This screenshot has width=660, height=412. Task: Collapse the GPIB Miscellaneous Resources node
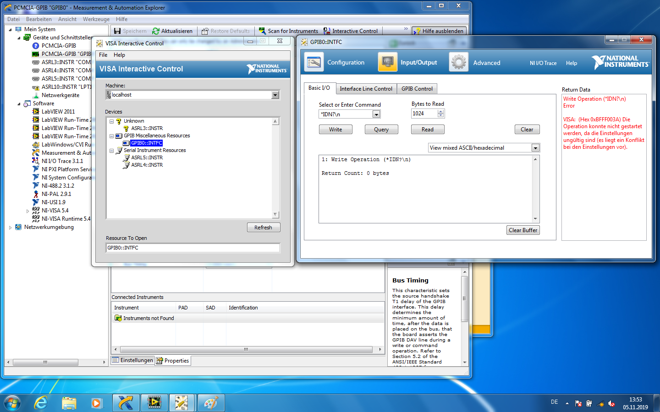point(111,136)
